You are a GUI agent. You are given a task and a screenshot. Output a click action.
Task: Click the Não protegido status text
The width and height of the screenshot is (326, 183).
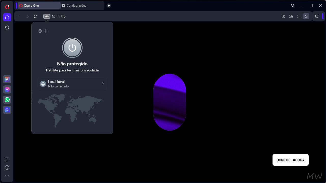pos(72,64)
